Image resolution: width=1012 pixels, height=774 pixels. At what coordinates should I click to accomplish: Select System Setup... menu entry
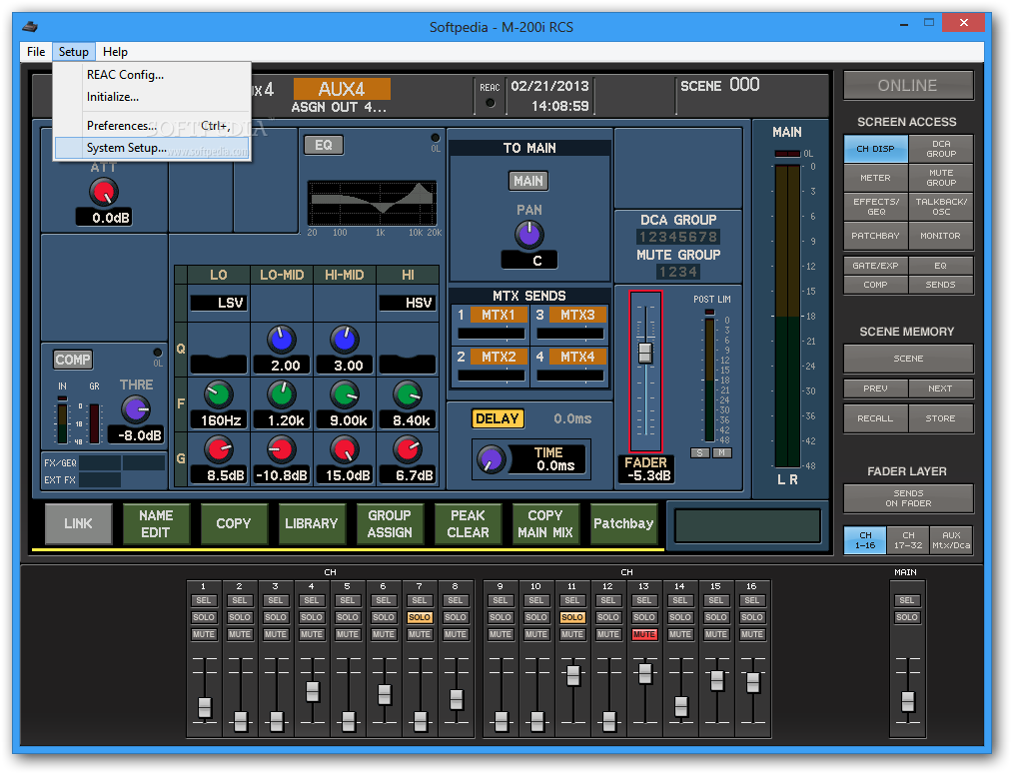point(153,148)
